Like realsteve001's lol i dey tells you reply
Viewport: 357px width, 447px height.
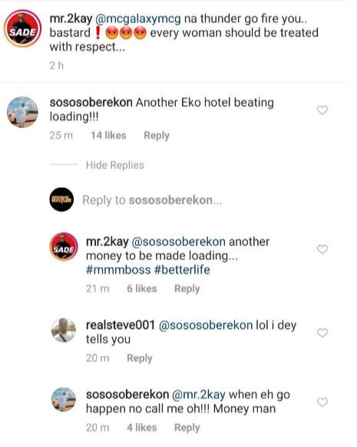(322, 333)
